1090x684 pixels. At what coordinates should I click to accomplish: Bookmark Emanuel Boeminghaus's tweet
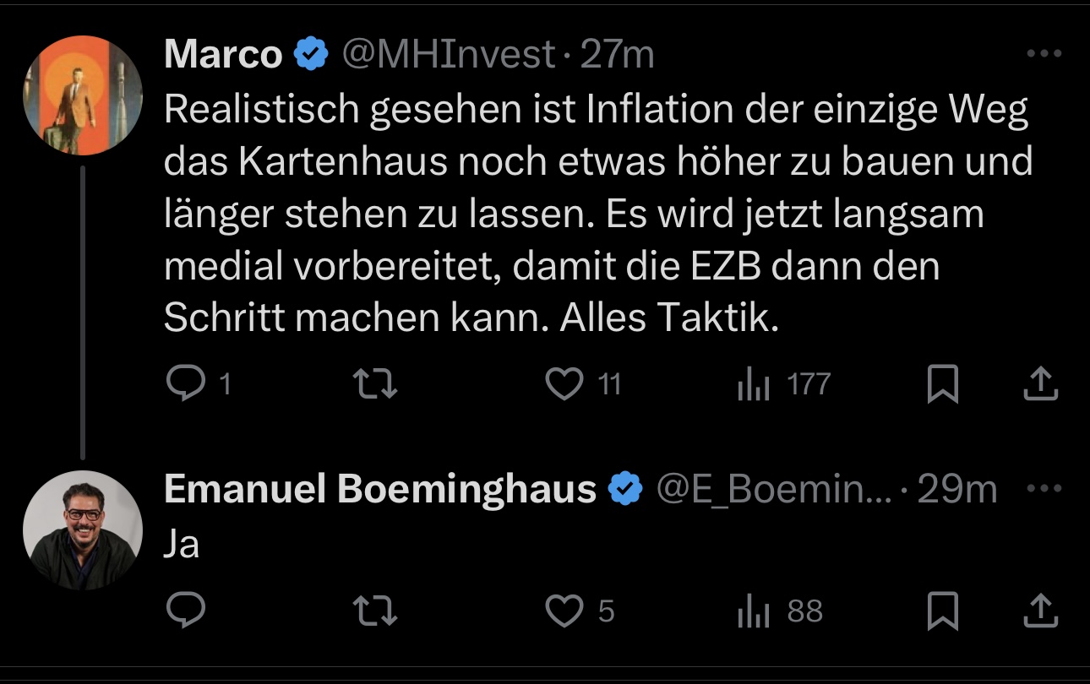[x=942, y=611]
